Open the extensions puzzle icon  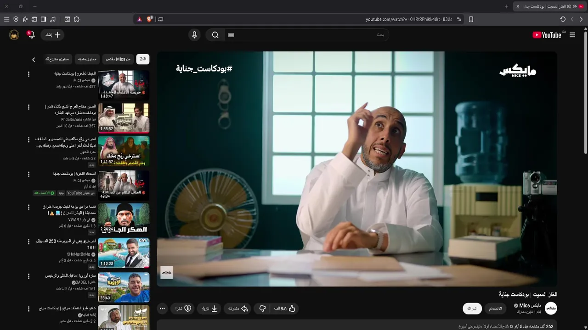coord(77,19)
